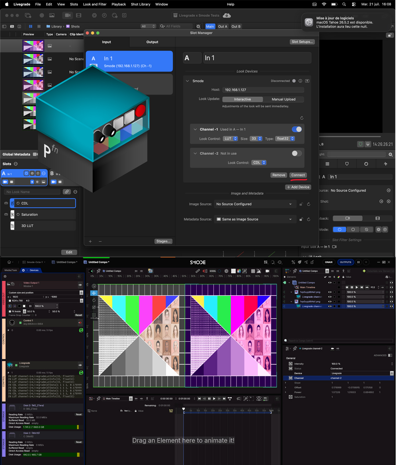Click the leaf icon in Smode top bar

299,262
